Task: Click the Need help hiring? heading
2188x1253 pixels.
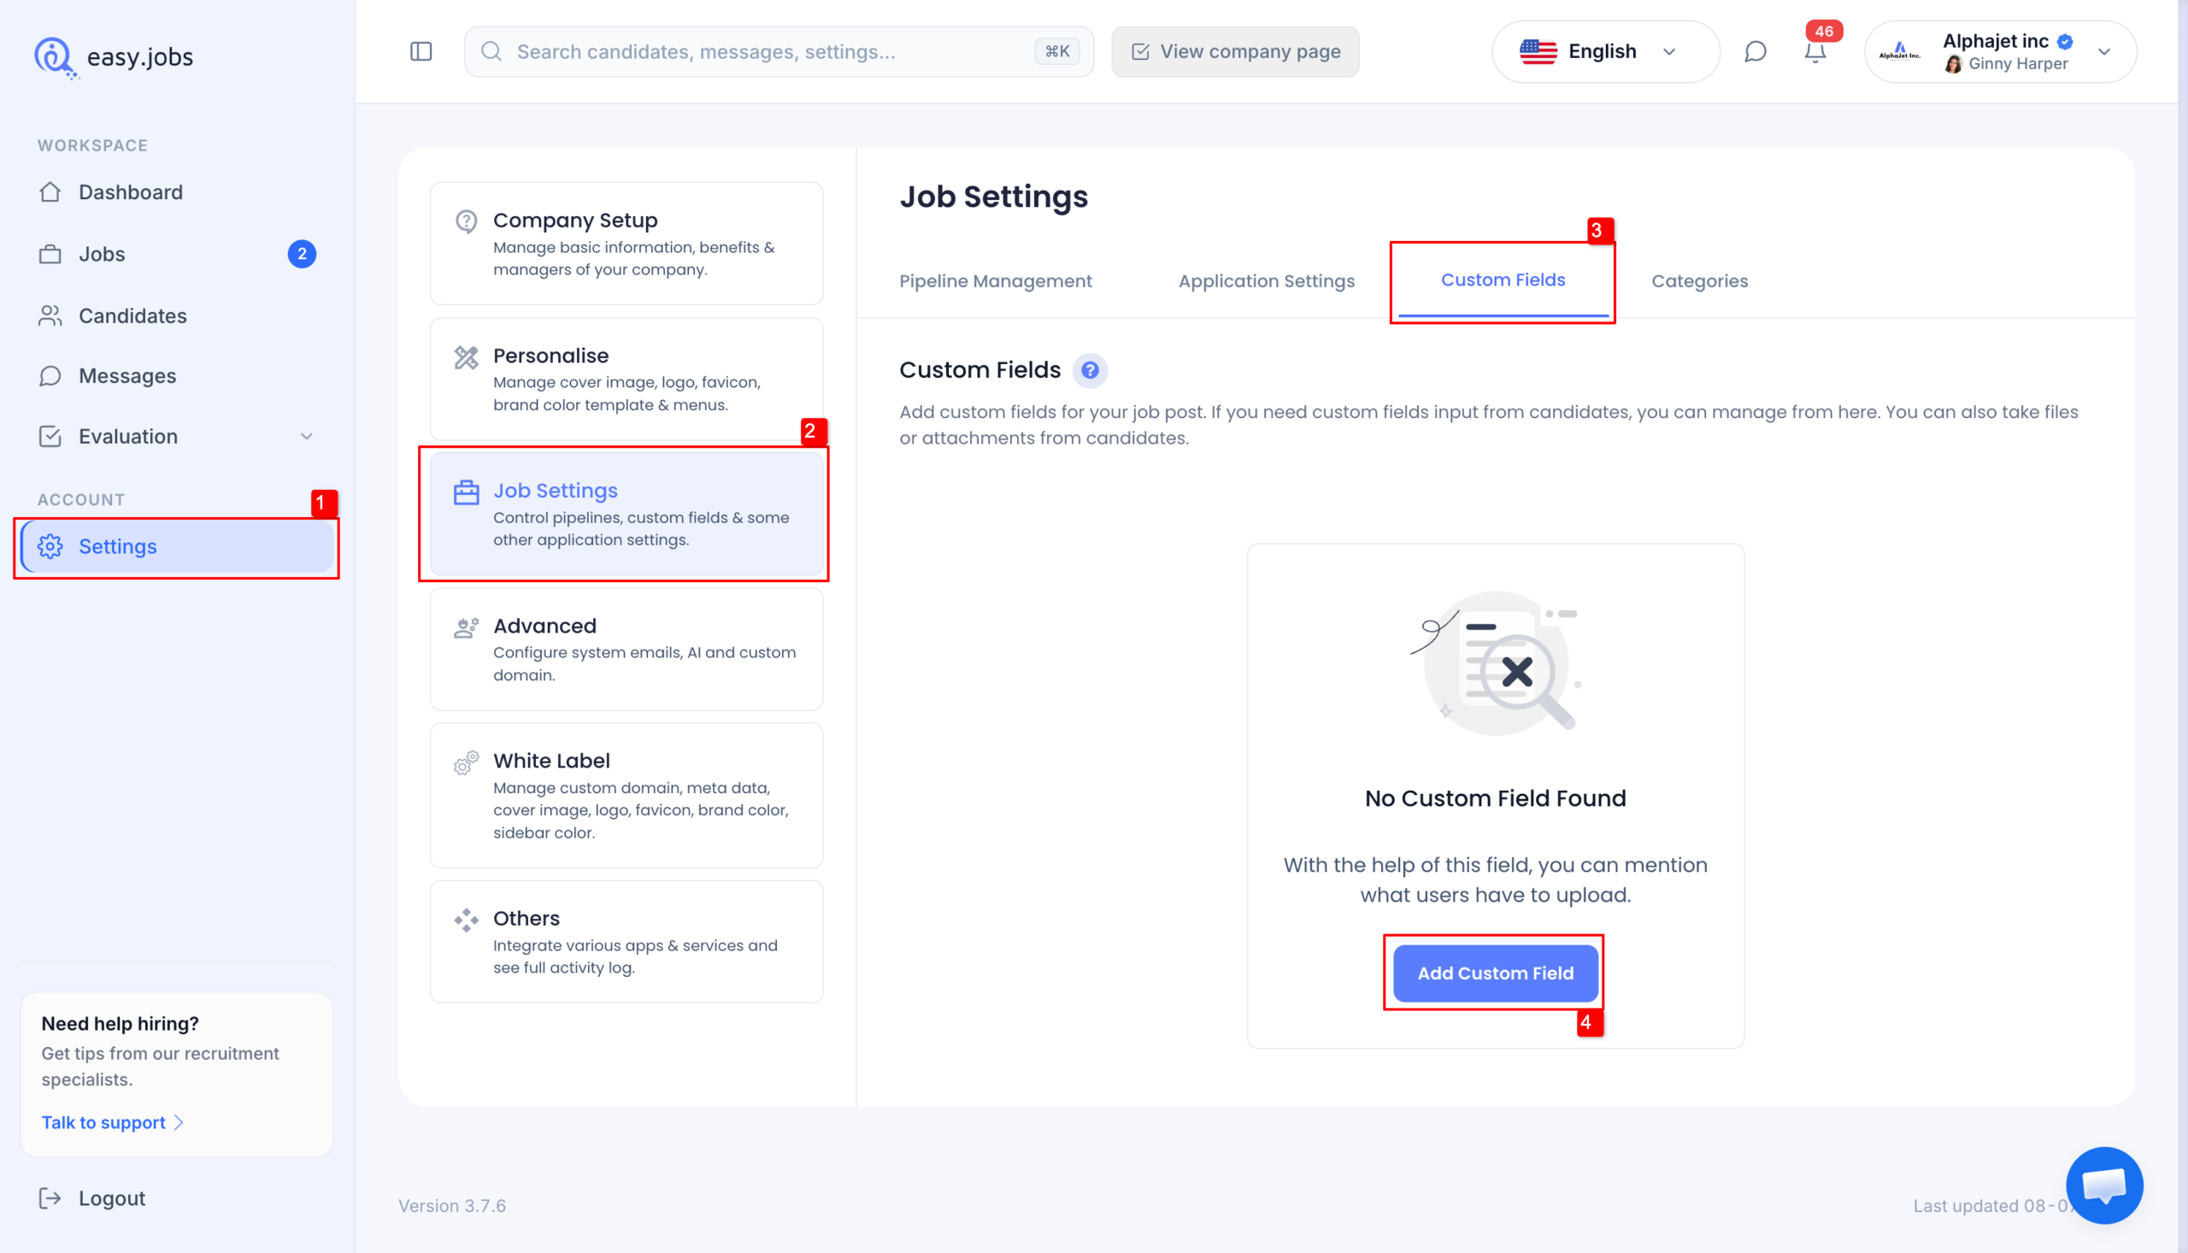Action: click(120, 1024)
